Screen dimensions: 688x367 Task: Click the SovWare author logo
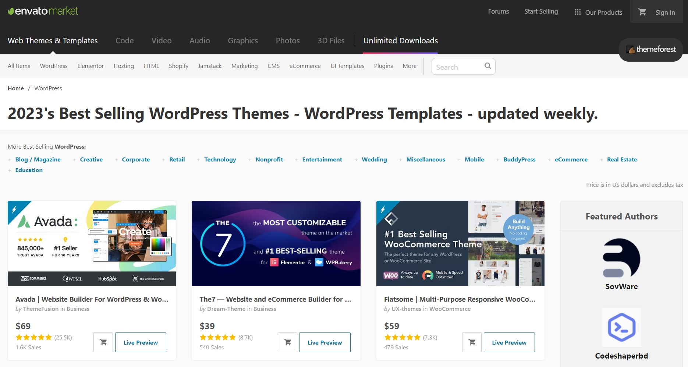coord(621,258)
